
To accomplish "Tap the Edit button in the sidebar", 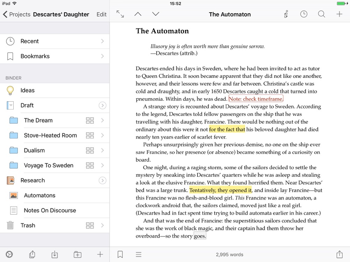I will coord(101,14).
